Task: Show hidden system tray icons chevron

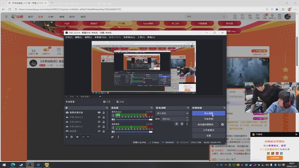Action: click(217, 165)
